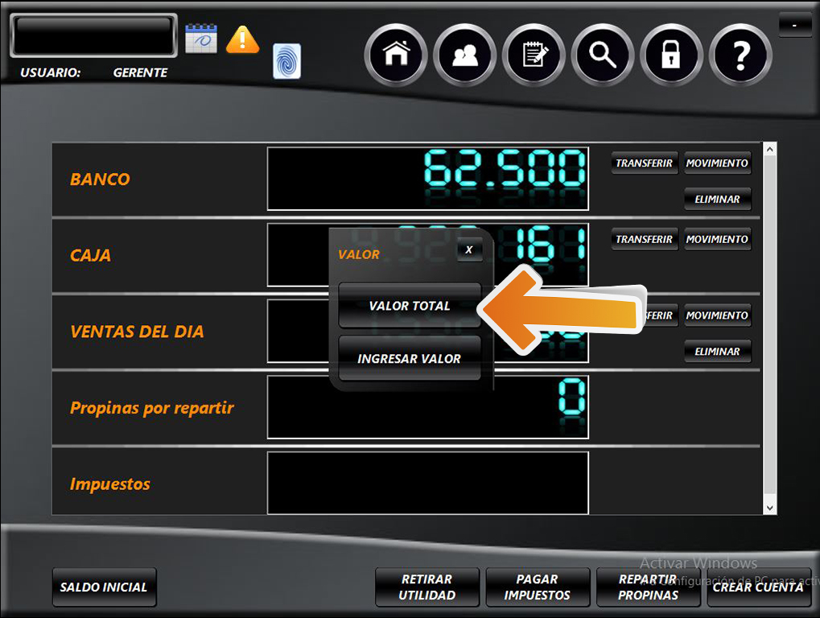Click the CREAR CUENTA button
Viewport: 820px width, 618px height.
click(x=758, y=587)
